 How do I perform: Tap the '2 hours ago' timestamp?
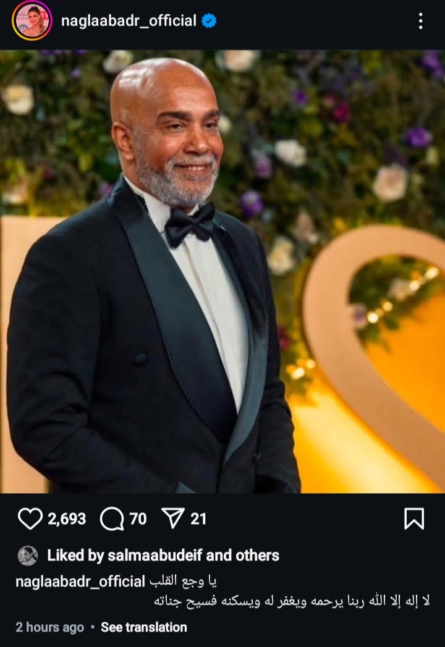click(49, 627)
